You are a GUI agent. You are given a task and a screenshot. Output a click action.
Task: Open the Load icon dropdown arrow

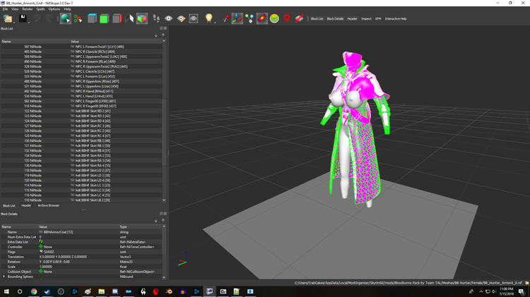tap(14, 23)
